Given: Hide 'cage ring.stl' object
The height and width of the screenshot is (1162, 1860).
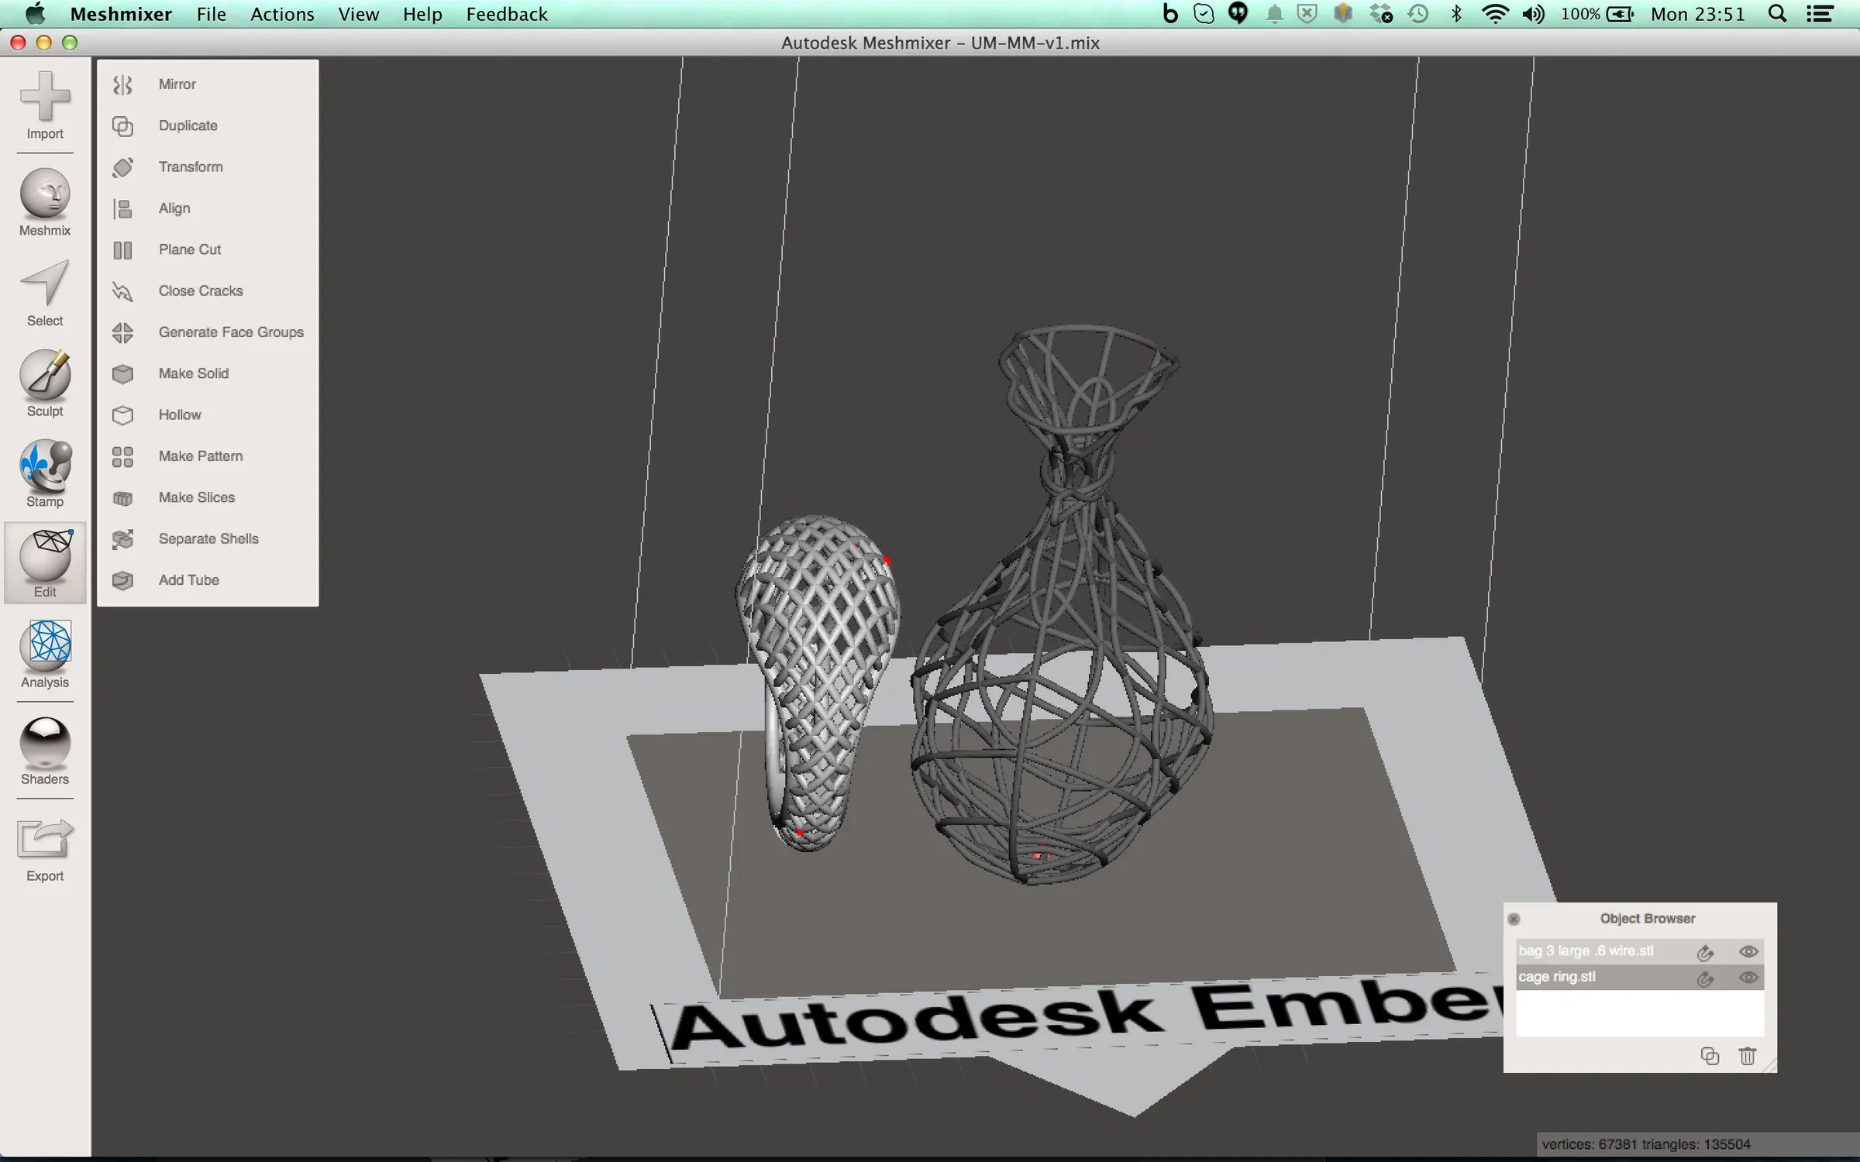Looking at the screenshot, I should [1748, 978].
